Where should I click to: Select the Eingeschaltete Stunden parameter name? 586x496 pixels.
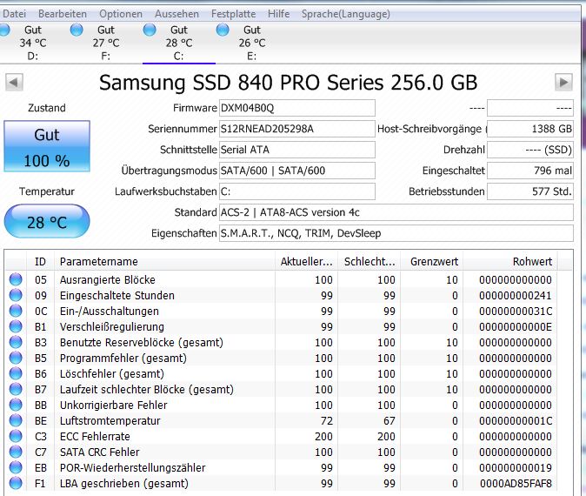pyautogui.click(x=117, y=296)
